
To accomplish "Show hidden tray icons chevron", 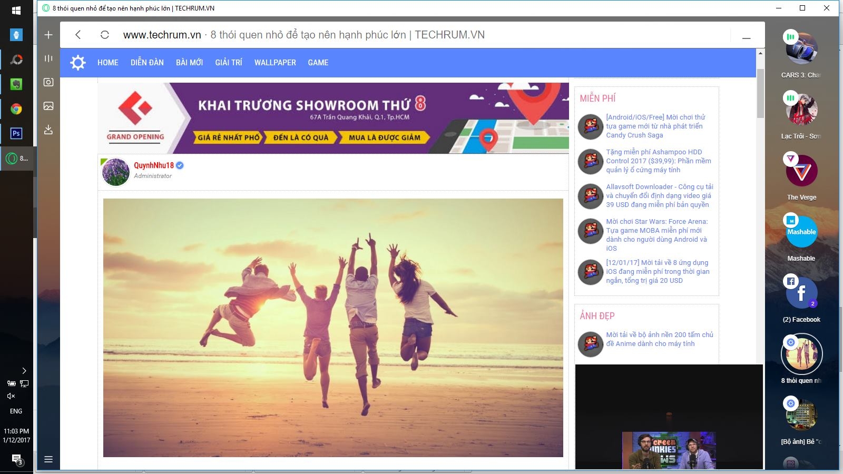I will click(x=24, y=371).
